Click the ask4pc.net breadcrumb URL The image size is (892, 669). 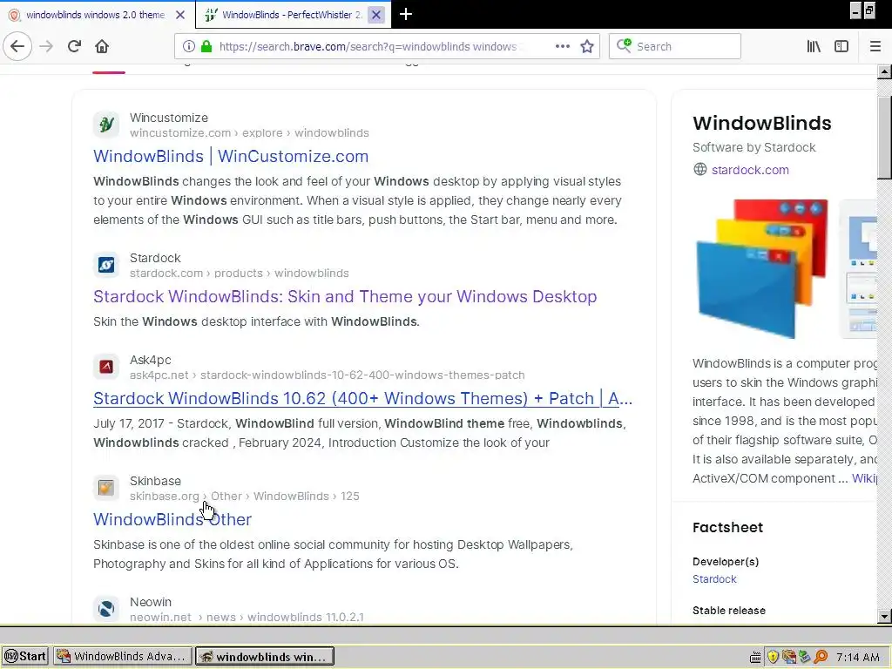click(328, 375)
